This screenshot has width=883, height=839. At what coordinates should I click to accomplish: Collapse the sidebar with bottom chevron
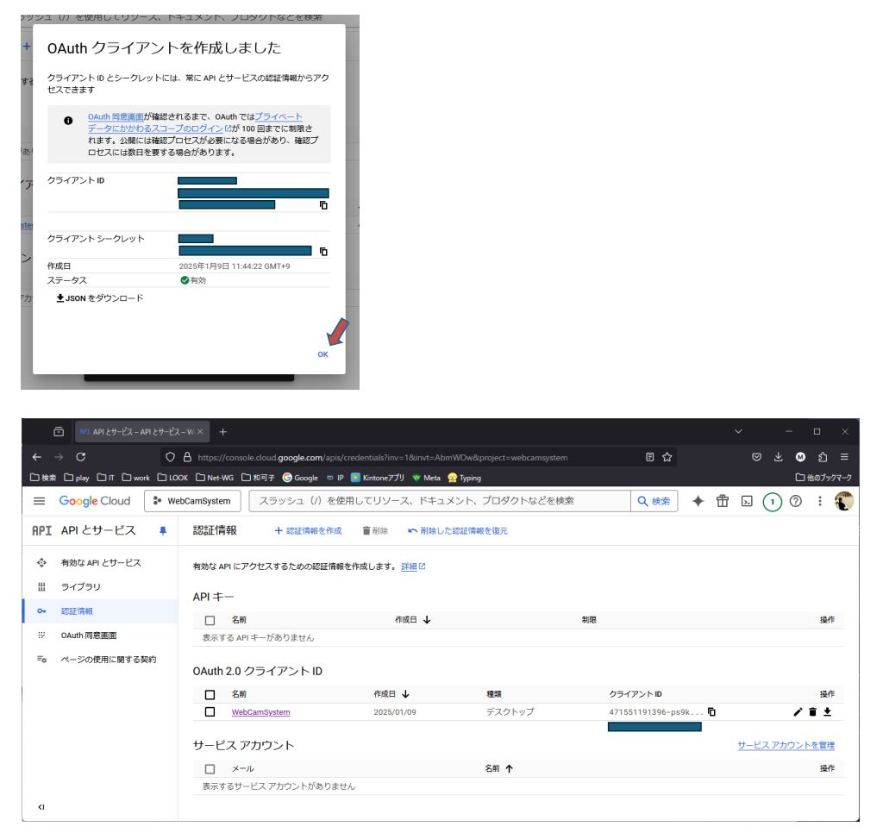41,807
